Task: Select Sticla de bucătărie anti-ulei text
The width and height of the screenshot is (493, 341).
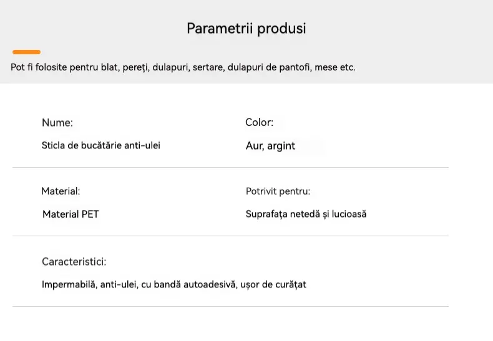Action: click(x=101, y=145)
